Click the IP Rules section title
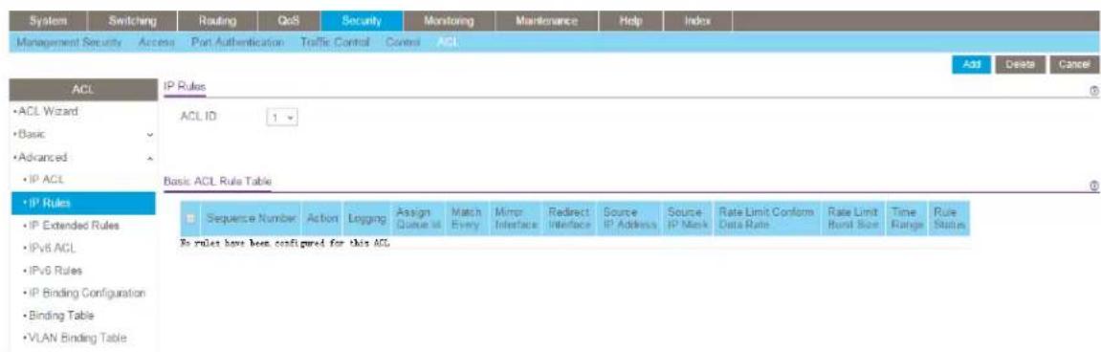The image size is (1101, 352). [185, 86]
